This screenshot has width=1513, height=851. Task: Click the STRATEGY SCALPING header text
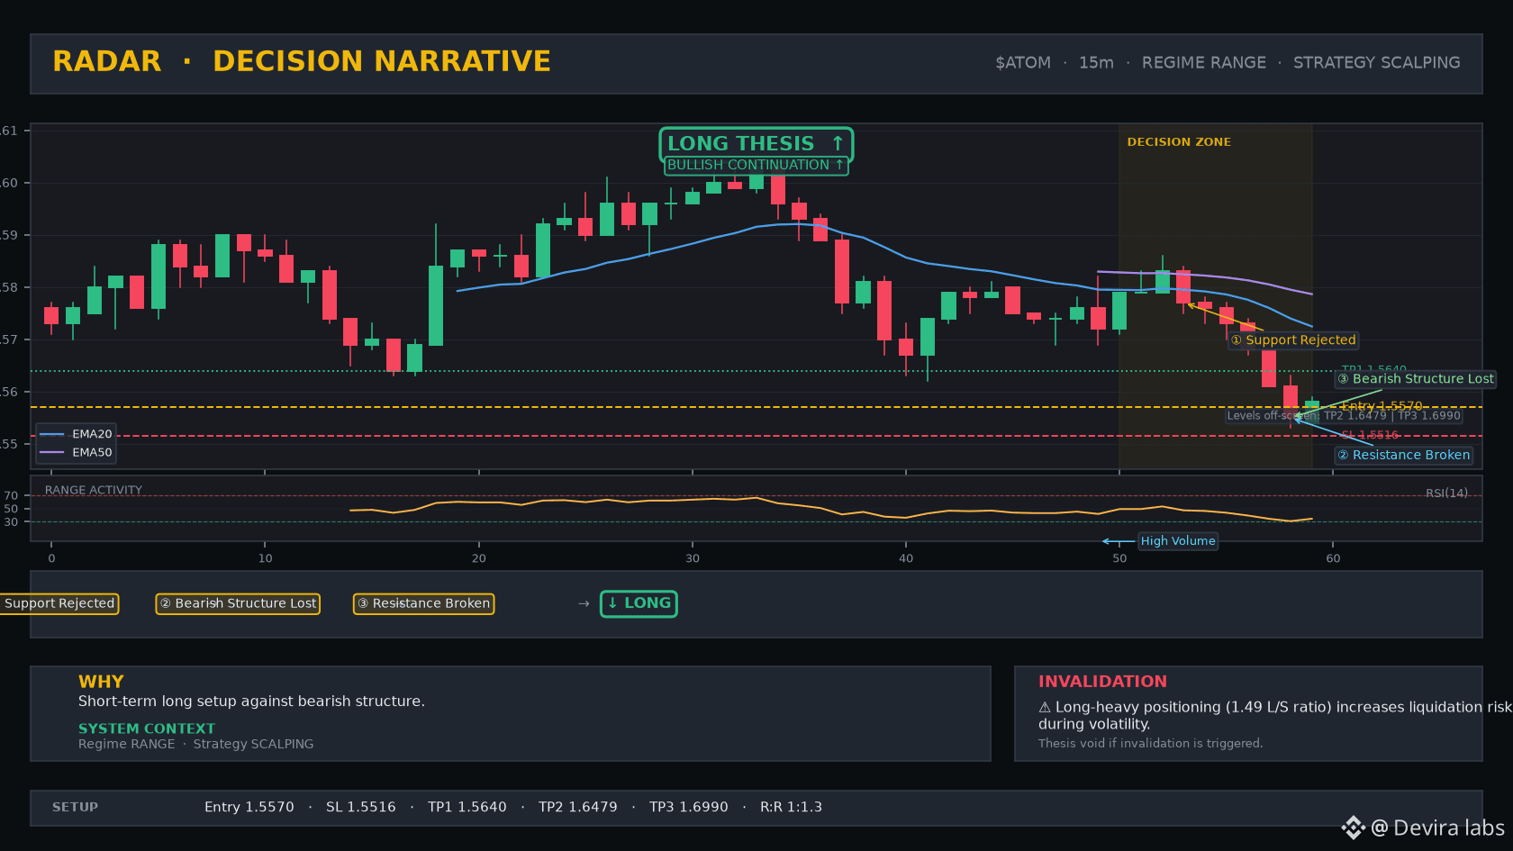click(1377, 63)
